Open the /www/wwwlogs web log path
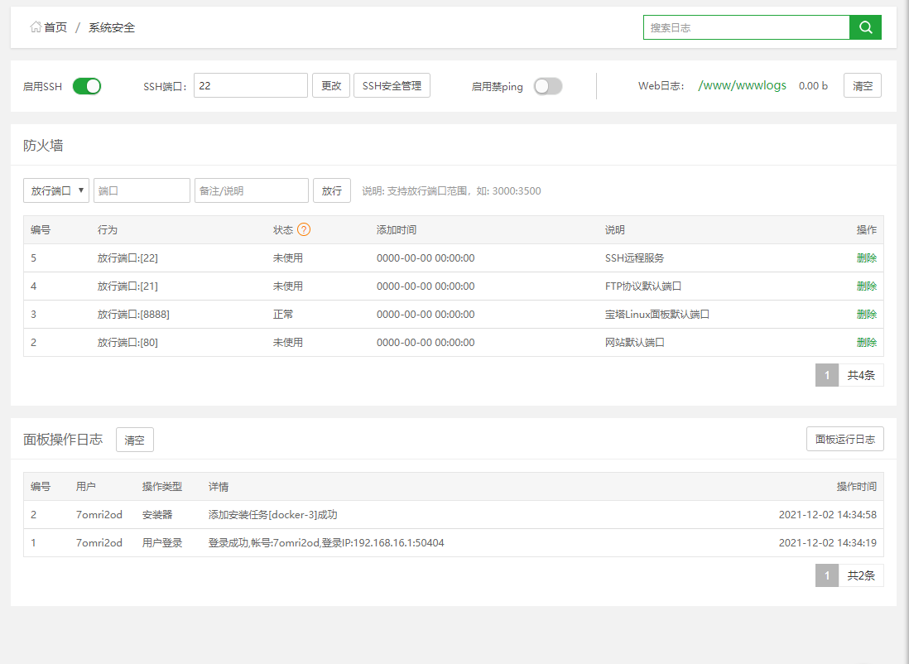Image resolution: width=909 pixels, height=664 pixels. click(742, 85)
